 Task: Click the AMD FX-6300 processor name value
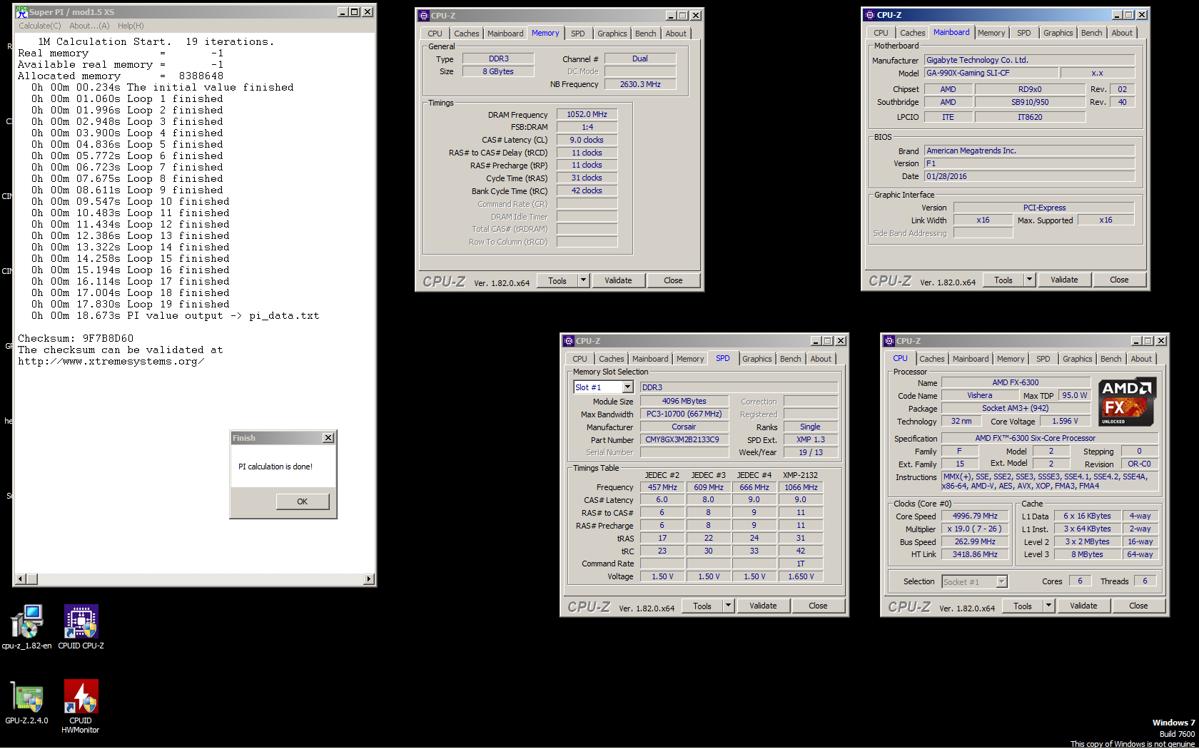click(1016, 382)
